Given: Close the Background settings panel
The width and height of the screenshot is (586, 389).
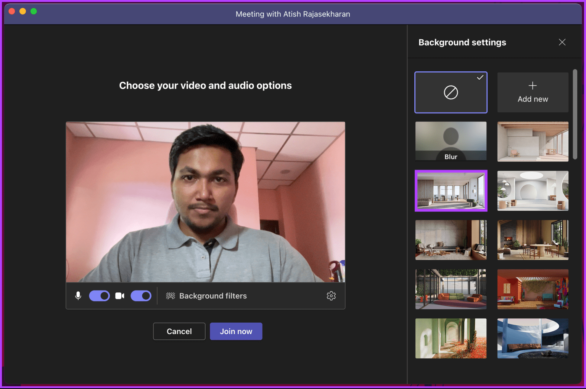Looking at the screenshot, I should (x=562, y=42).
